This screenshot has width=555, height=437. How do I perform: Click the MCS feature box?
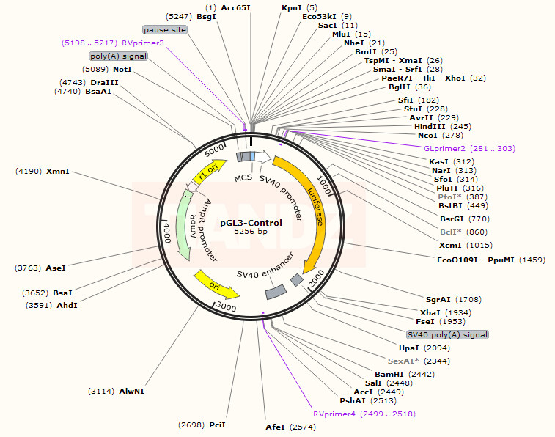pyautogui.click(x=244, y=156)
